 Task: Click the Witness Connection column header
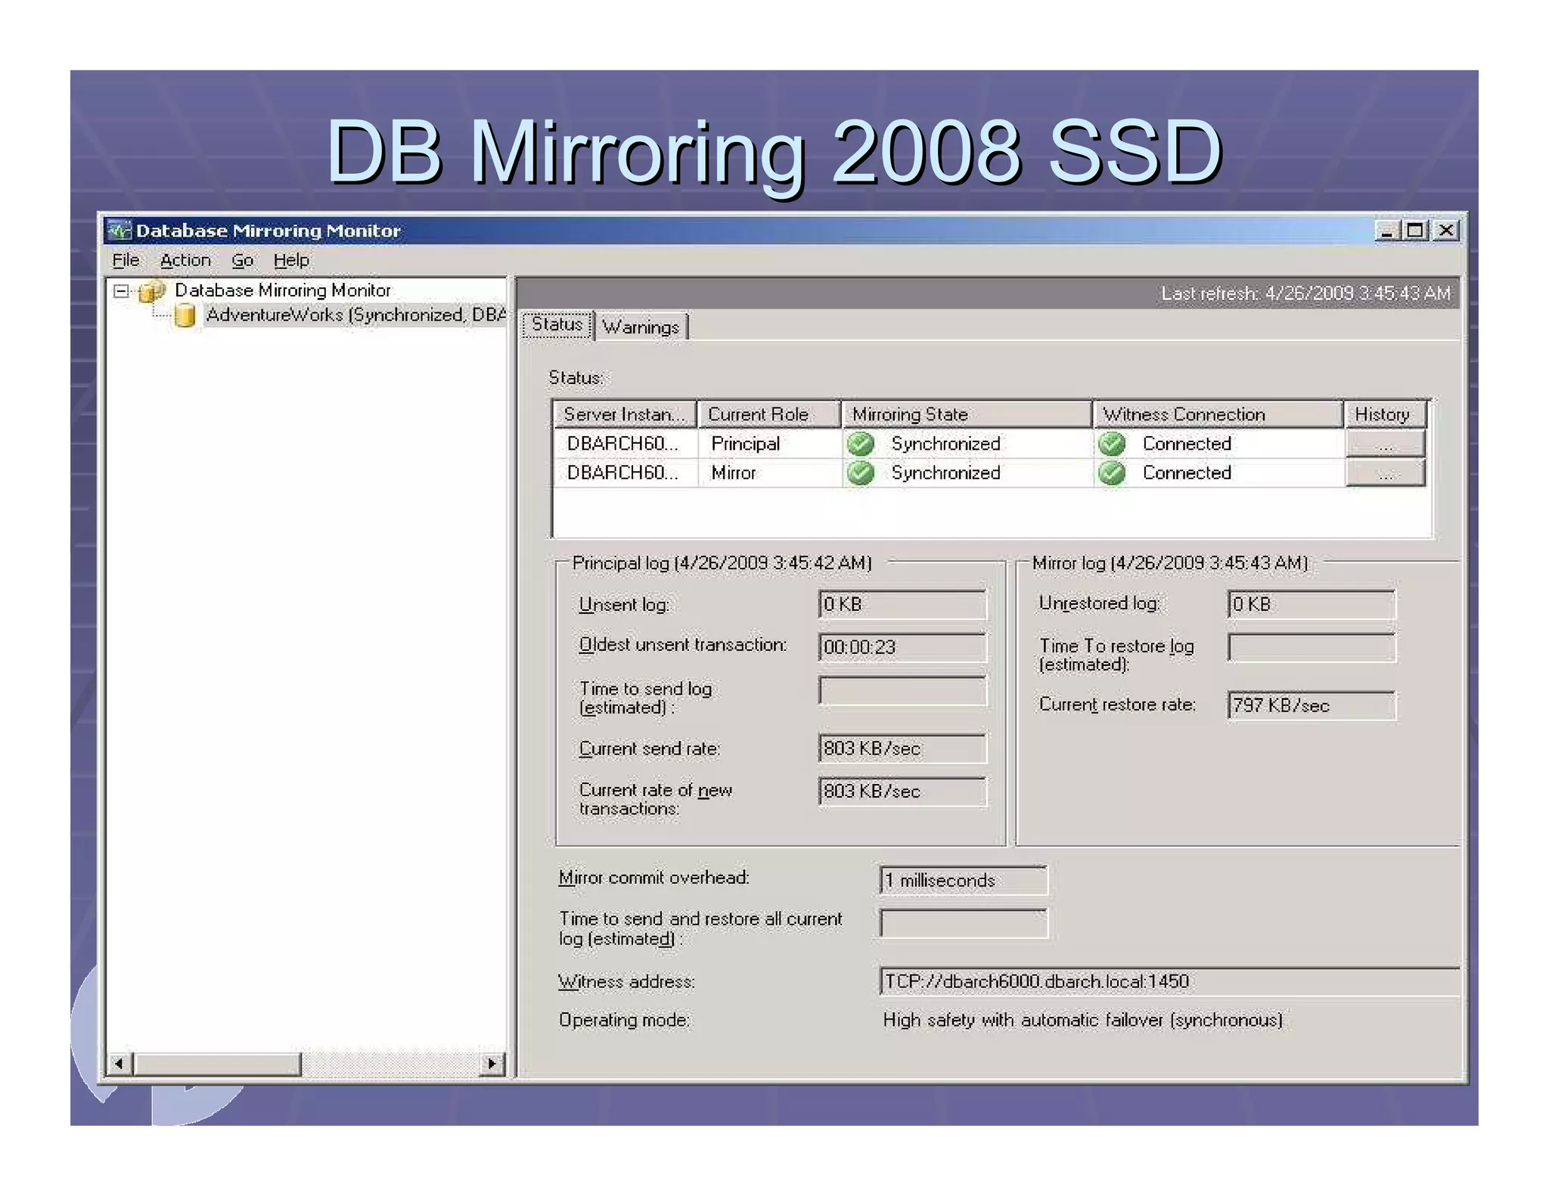pyautogui.click(x=1218, y=414)
